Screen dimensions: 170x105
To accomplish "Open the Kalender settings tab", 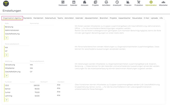I will tap(79, 18).
